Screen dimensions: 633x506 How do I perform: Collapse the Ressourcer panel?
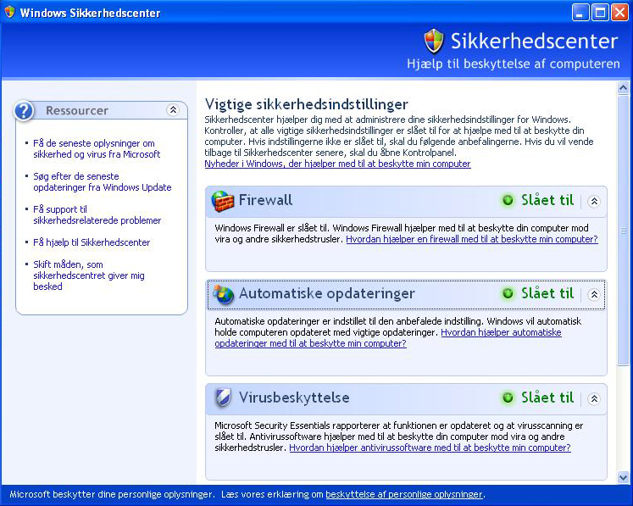pyautogui.click(x=173, y=110)
